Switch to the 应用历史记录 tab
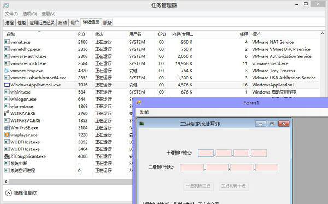Viewport: 328px width, 204px height. tap(42, 22)
